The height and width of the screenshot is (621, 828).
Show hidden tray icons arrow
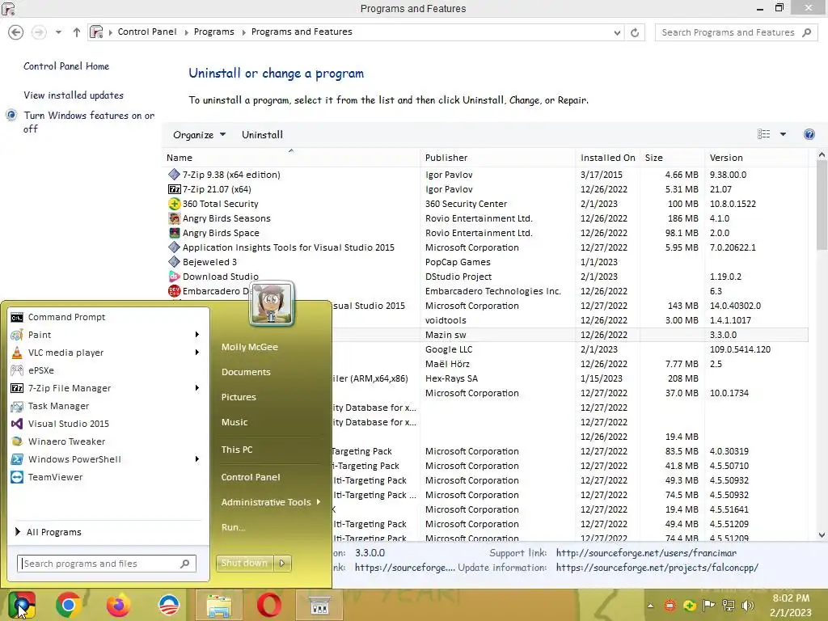[651, 606]
